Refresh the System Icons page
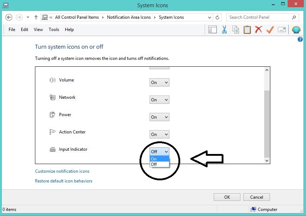Viewport: 306px width, 216px height. 217,18
